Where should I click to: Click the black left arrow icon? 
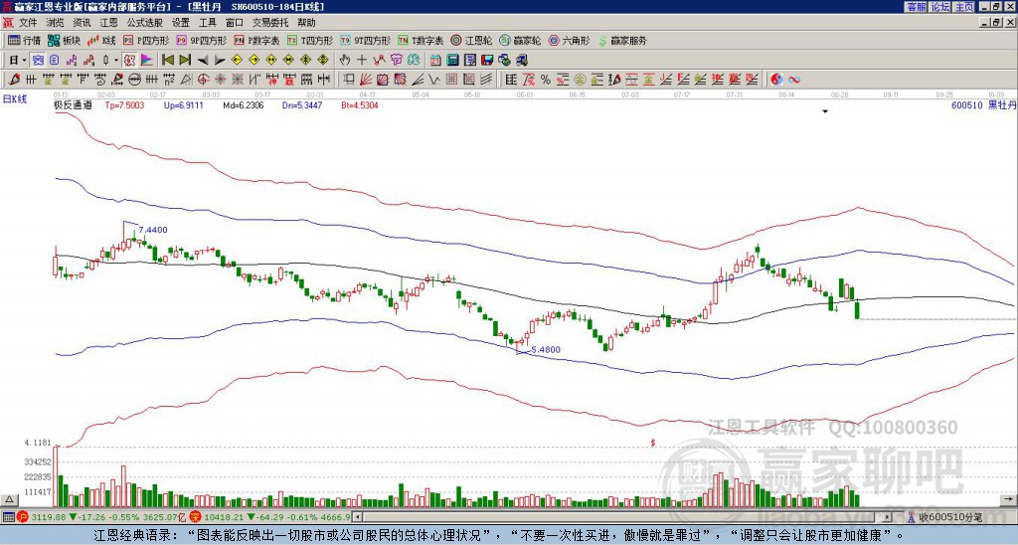(x=202, y=61)
